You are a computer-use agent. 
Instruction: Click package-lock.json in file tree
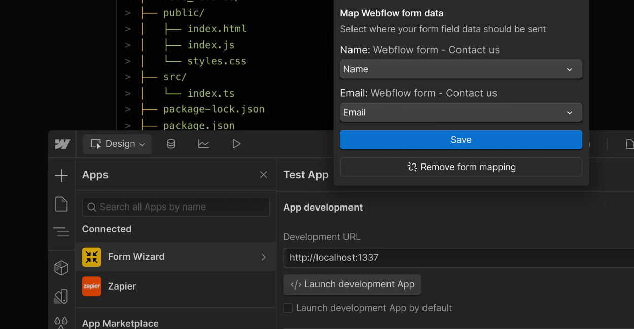(214, 109)
